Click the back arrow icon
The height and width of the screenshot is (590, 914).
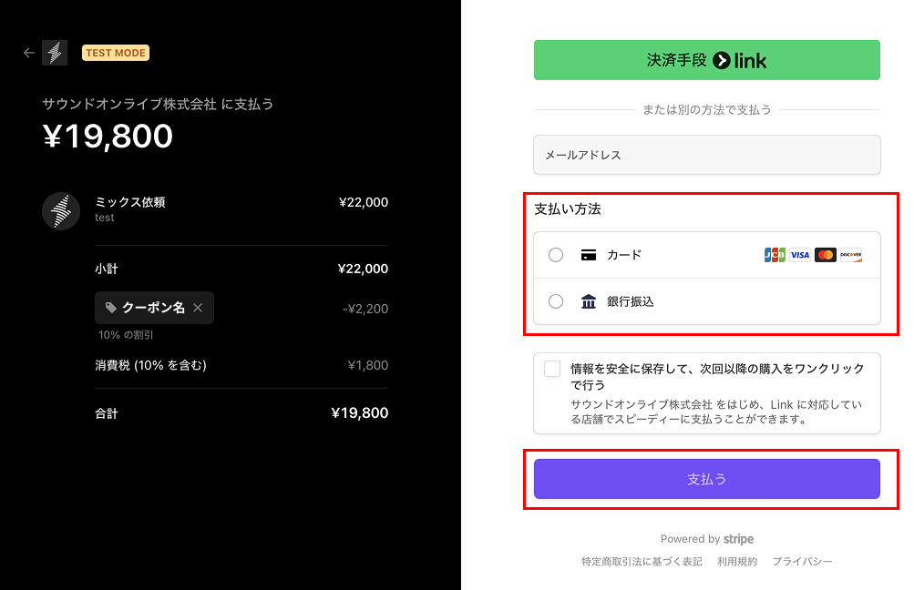pyautogui.click(x=28, y=53)
